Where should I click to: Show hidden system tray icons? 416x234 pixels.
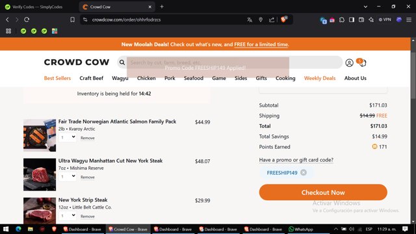[336, 229]
